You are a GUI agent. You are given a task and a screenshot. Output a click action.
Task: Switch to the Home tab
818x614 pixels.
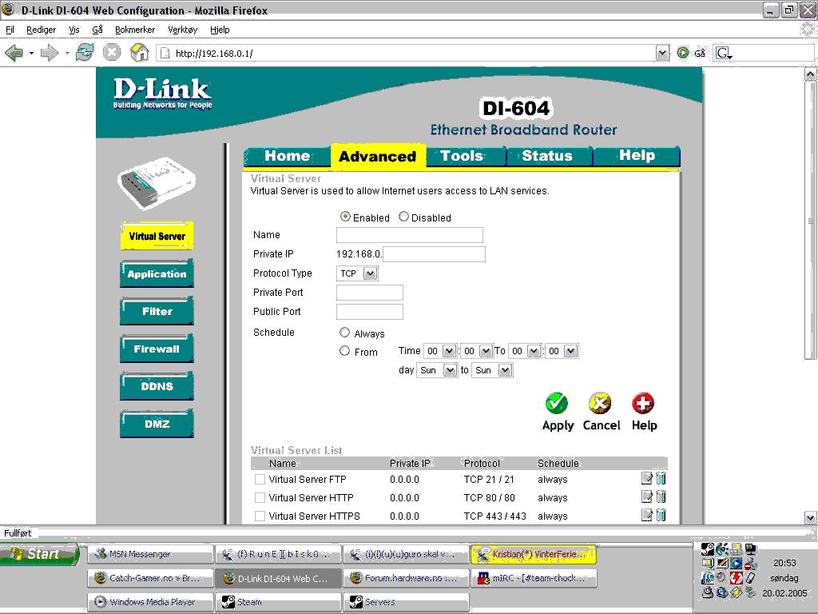tap(287, 156)
